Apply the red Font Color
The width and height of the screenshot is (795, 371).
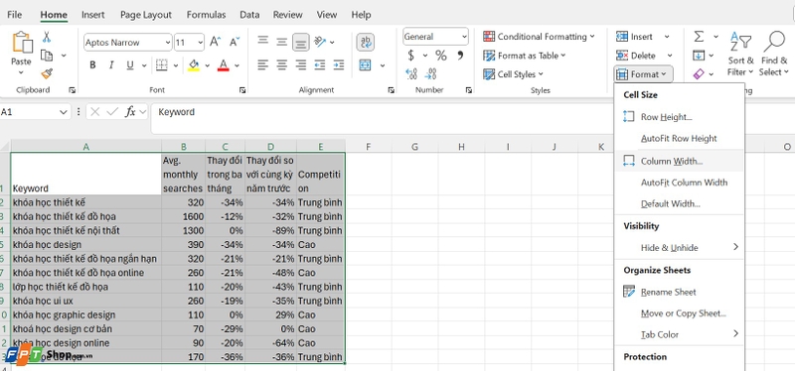tap(223, 64)
